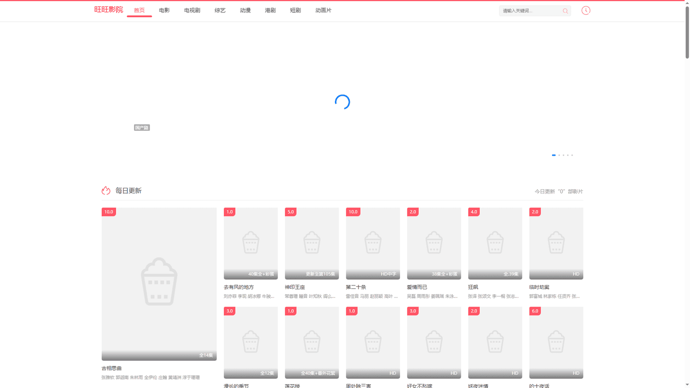Screen dimensions: 690x388
Task: Open the watch history clock icon
Action: 586,11
